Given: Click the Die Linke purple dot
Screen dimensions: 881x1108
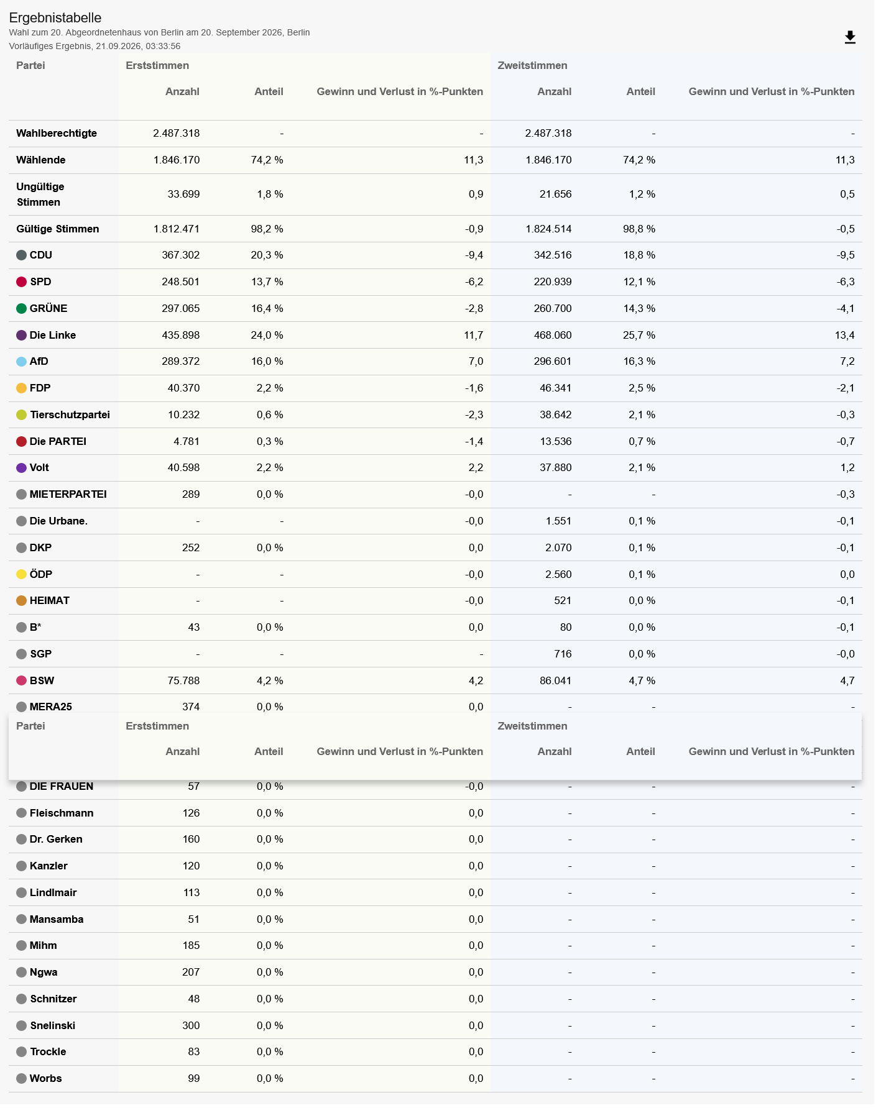Looking at the screenshot, I should tap(21, 336).
